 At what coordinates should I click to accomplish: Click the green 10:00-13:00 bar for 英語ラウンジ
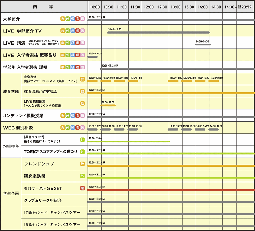coord(129,142)
